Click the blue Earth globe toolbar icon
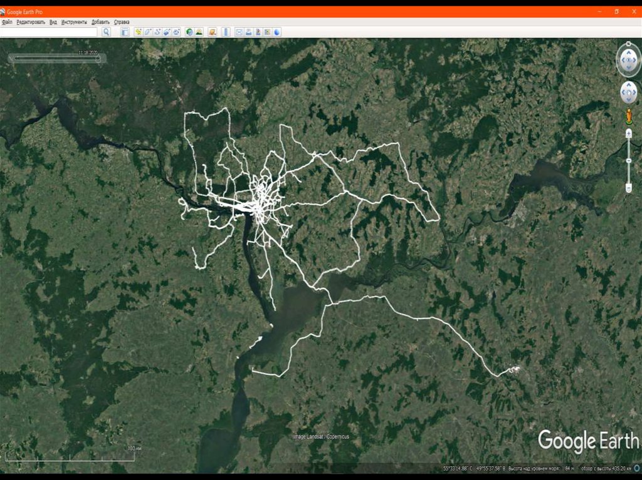 (276, 32)
